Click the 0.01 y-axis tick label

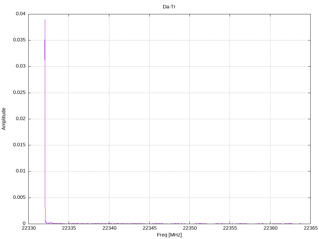(x=21, y=171)
